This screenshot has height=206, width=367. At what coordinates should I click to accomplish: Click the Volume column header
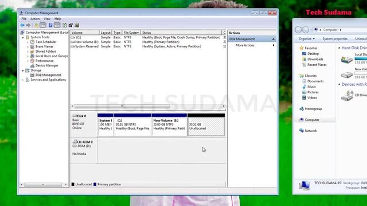click(84, 33)
